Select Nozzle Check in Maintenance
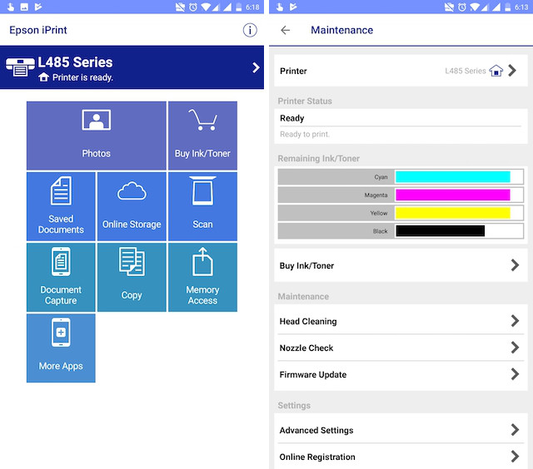 [x=400, y=348]
